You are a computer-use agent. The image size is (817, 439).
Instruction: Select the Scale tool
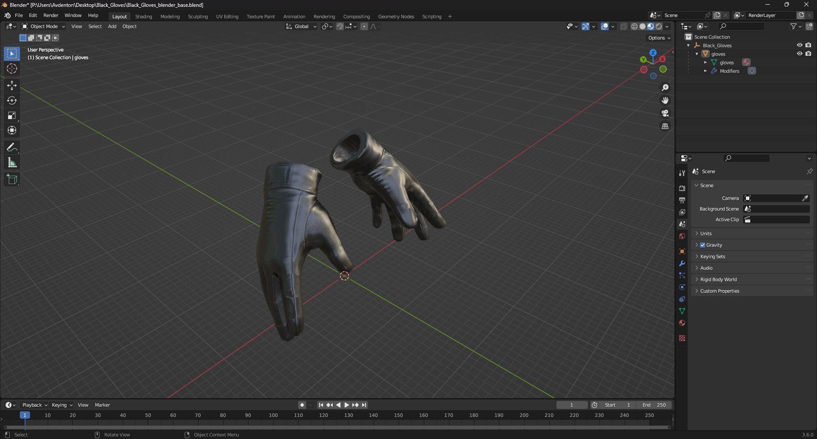[12, 115]
